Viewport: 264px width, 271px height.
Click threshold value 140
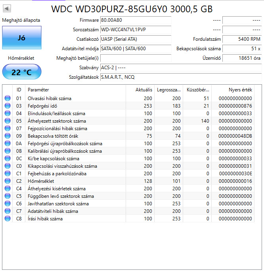205,121
